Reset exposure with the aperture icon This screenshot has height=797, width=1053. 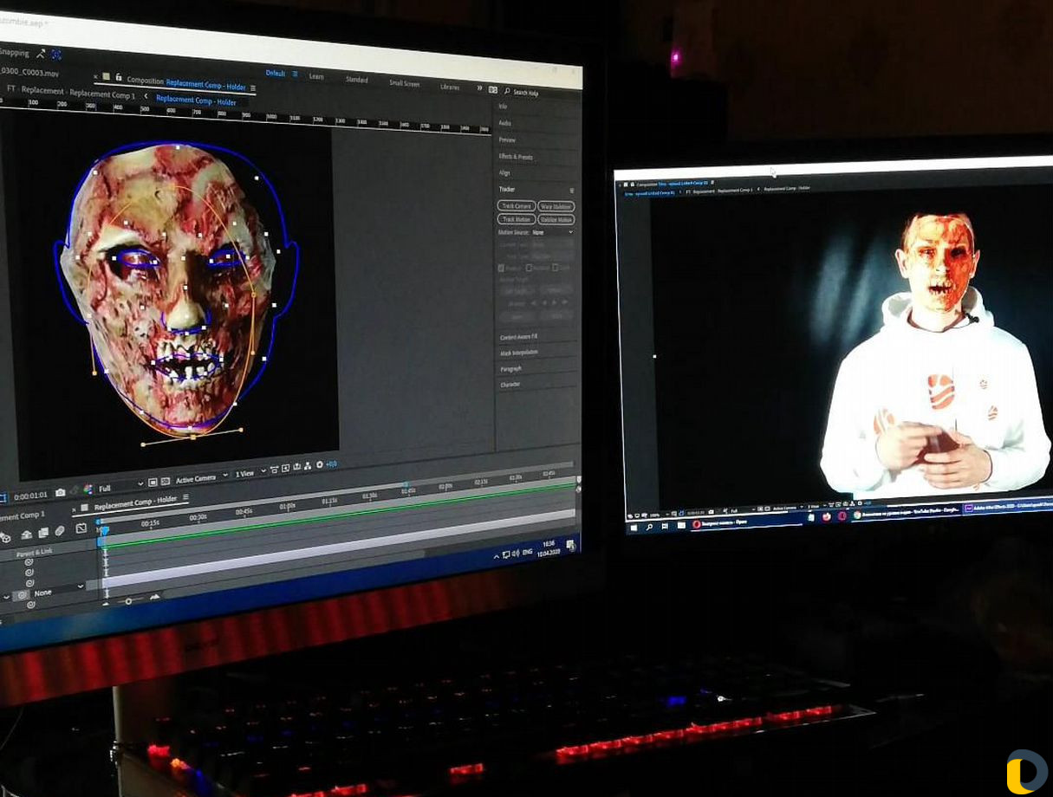(320, 464)
